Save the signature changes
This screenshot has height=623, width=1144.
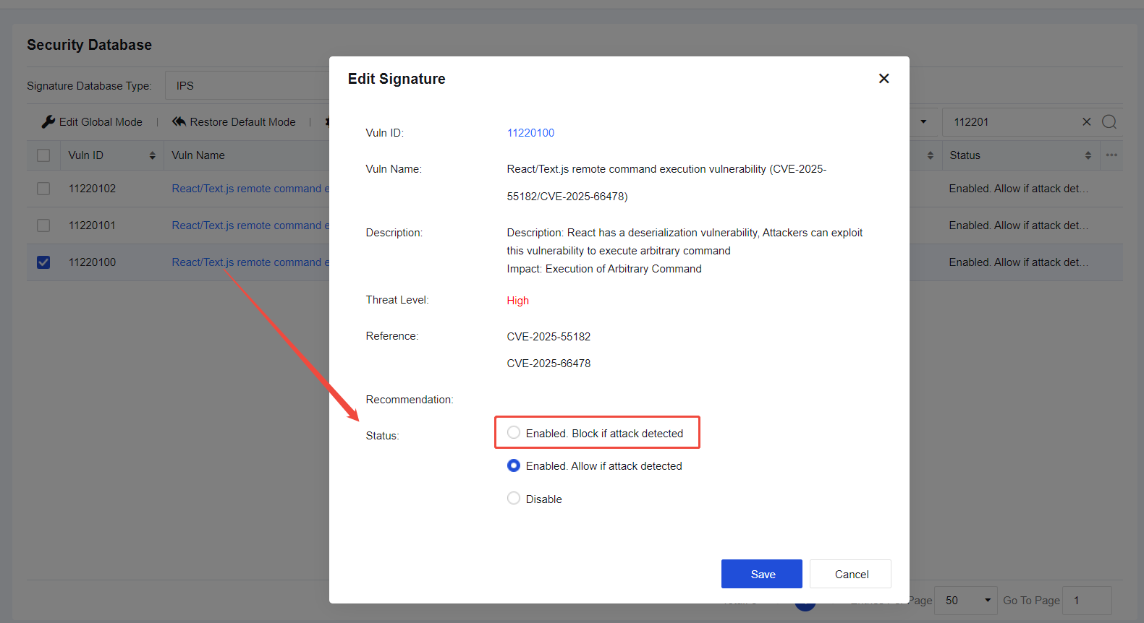762,574
